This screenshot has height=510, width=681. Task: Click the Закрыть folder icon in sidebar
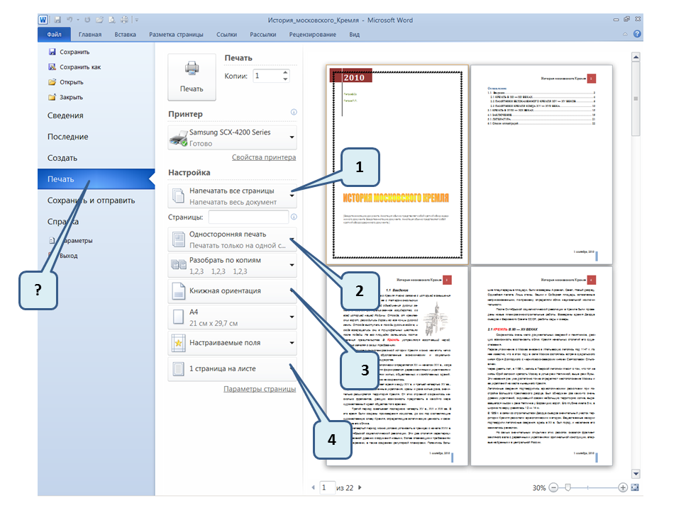click(x=52, y=97)
